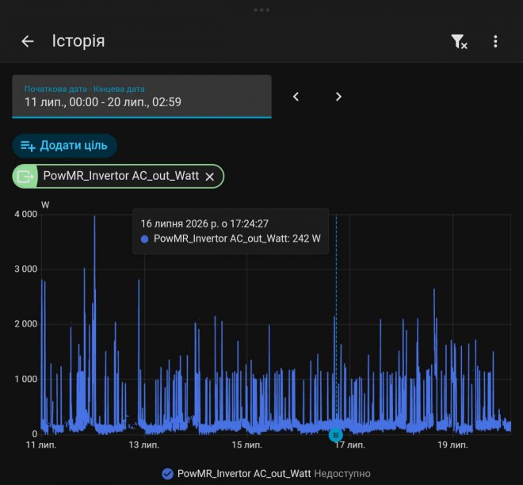Screen dimensions: 523x485
Task: Go back using the arrow icon
Action: point(28,41)
